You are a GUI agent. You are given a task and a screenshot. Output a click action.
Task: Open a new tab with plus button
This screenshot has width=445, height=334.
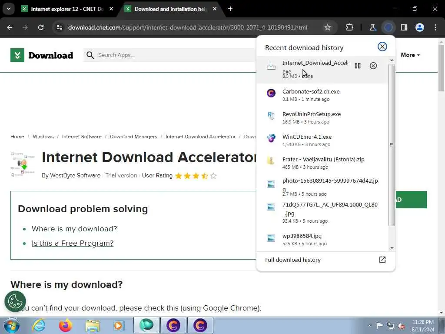(x=230, y=9)
